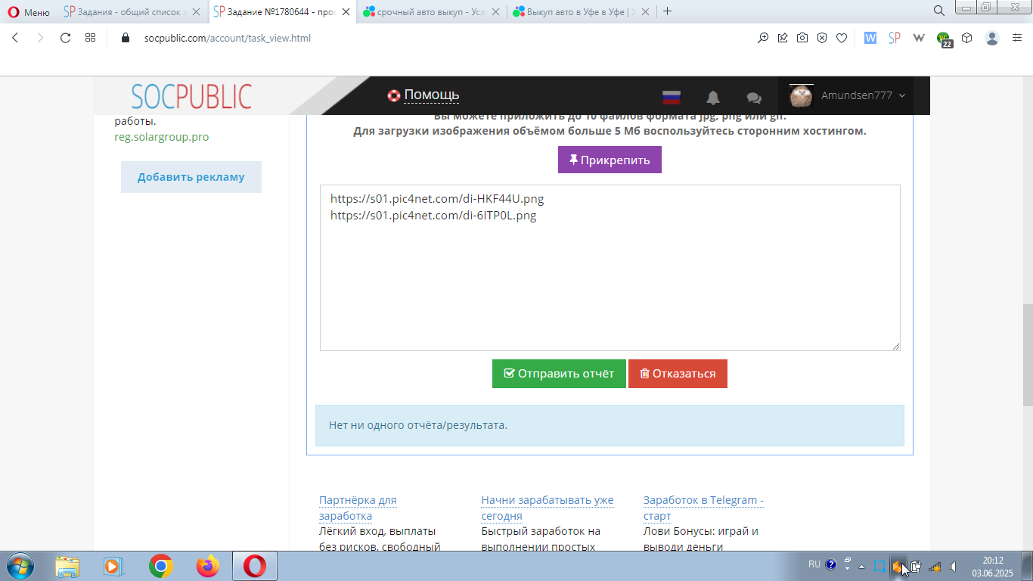Open notifications bell icon

(x=712, y=98)
